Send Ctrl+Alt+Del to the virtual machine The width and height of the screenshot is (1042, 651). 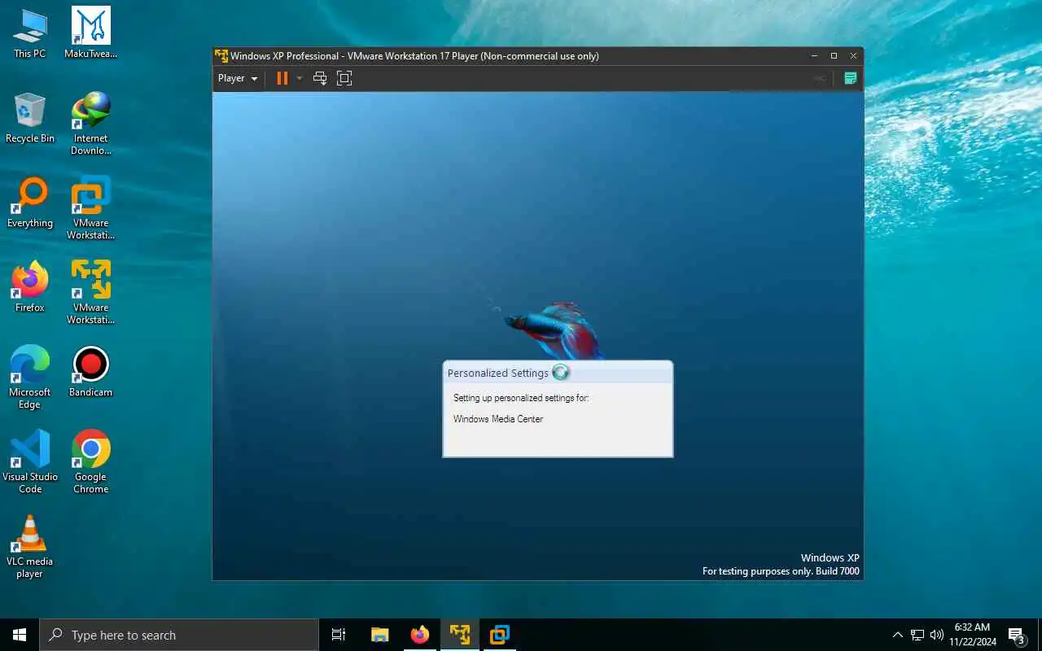point(320,78)
